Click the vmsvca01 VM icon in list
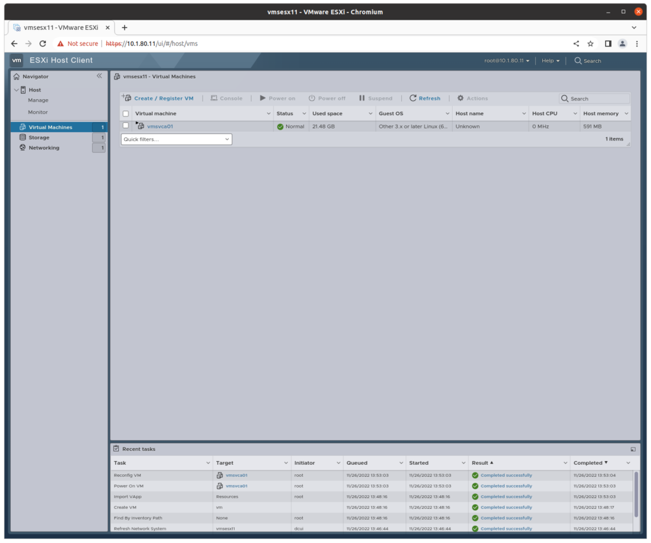 tap(140, 126)
